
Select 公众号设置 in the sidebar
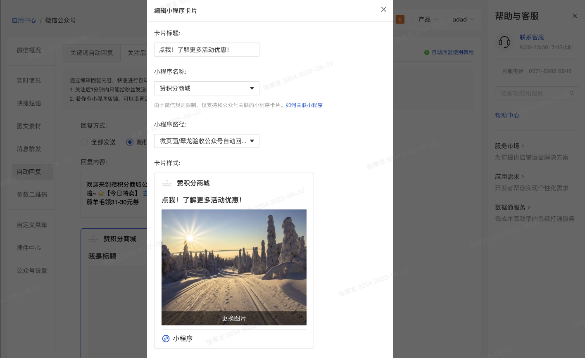[32, 270]
